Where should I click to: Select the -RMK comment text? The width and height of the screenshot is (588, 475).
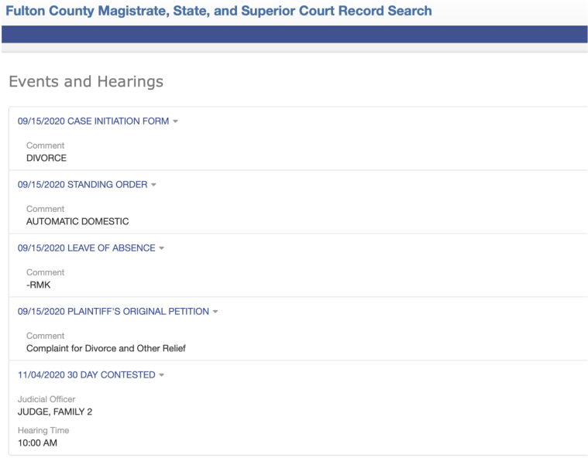(x=38, y=285)
